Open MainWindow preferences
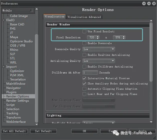 16,84
